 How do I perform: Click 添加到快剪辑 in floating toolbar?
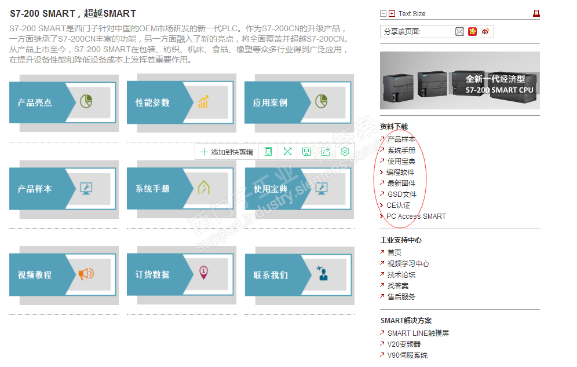pyautogui.click(x=227, y=152)
